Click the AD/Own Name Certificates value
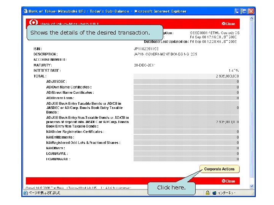 point(186,87)
